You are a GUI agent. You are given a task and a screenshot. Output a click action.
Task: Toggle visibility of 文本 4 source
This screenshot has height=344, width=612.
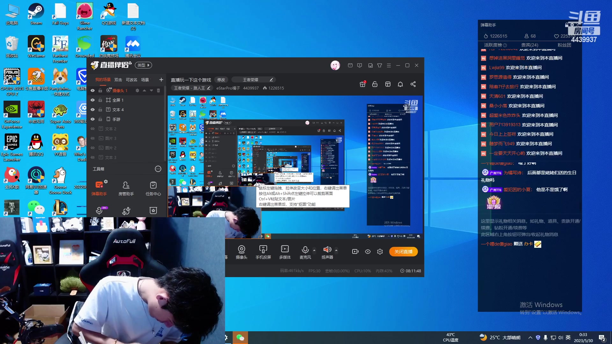click(x=92, y=110)
